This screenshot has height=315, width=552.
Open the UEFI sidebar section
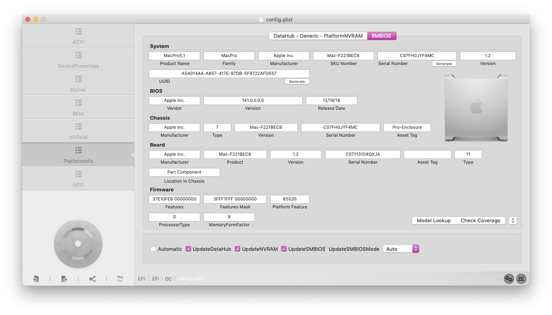[78, 178]
